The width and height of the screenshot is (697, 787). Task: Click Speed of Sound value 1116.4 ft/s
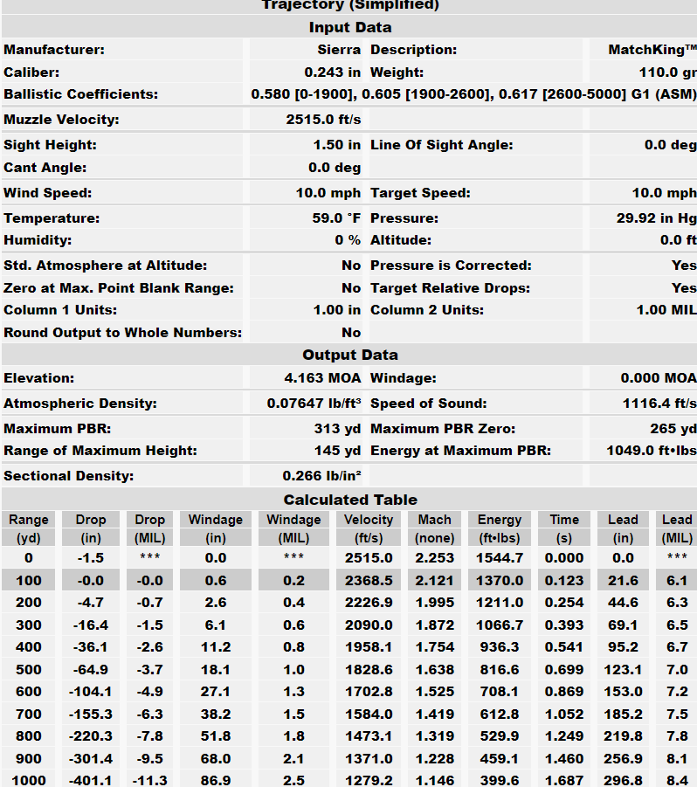(659, 404)
